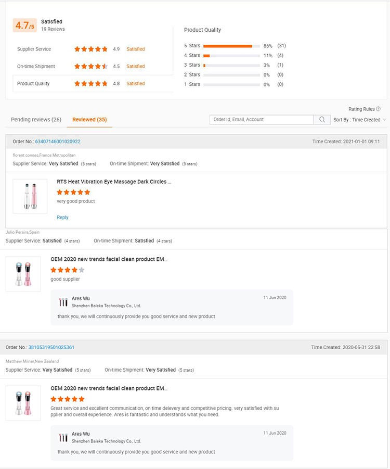Click the 5 Stars rating bar

[x=231, y=46]
